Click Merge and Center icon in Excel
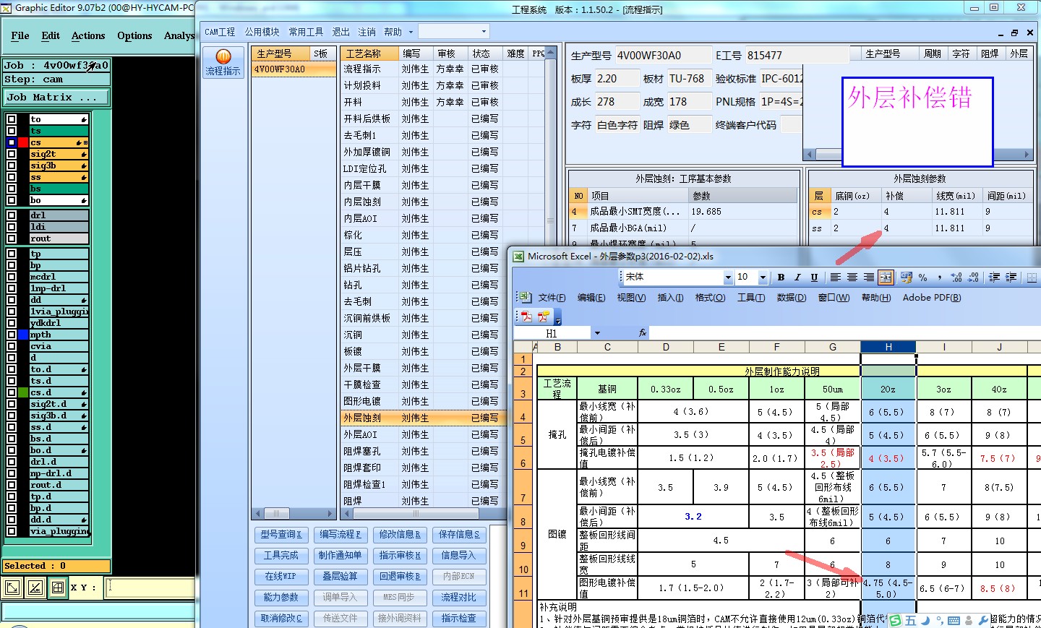Screen dimensions: 1041x628 point(886,278)
